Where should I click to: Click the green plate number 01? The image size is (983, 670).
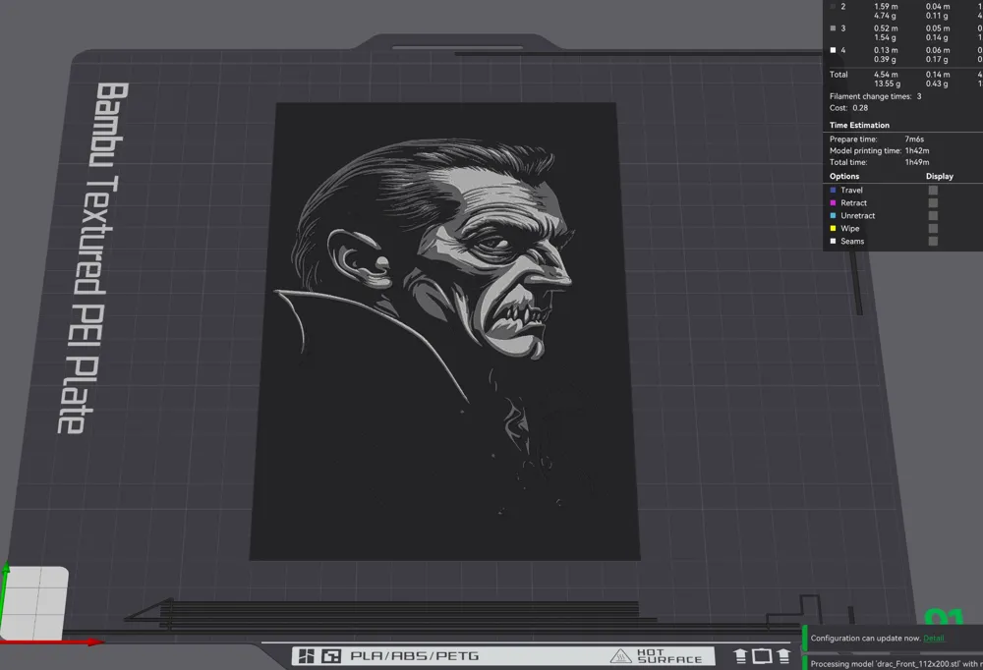(944, 618)
